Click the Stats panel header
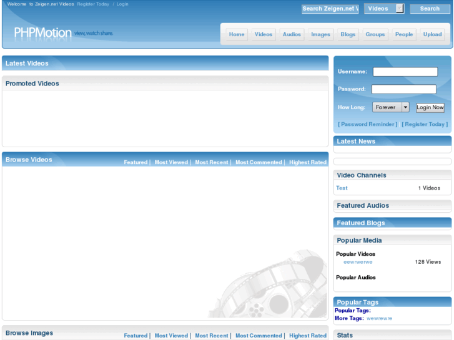 (x=392, y=335)
